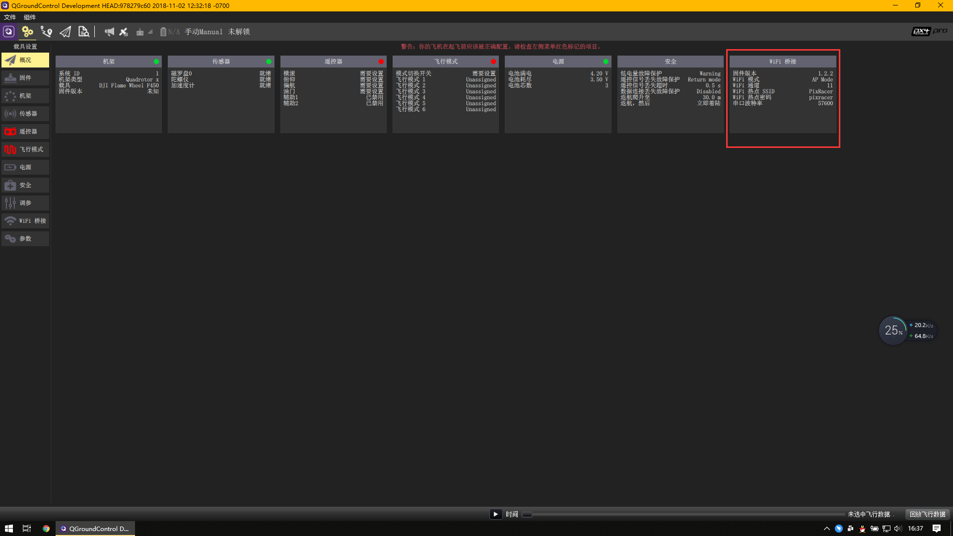
Task: Open Windows Start menu
Action: click(9, 529)
